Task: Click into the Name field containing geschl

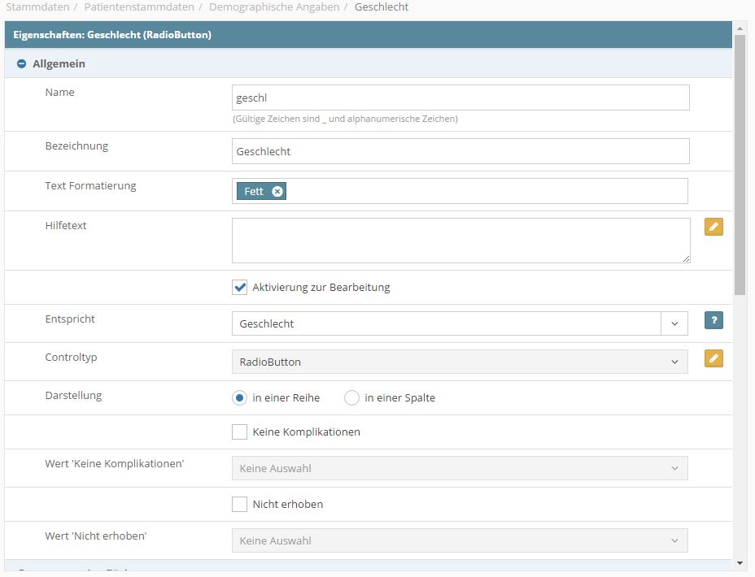Action: 460,98
